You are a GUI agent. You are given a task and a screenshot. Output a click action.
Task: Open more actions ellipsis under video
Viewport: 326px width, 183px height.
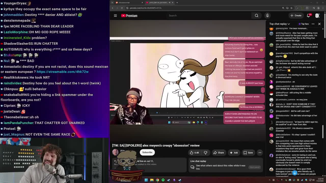(260, 153)
